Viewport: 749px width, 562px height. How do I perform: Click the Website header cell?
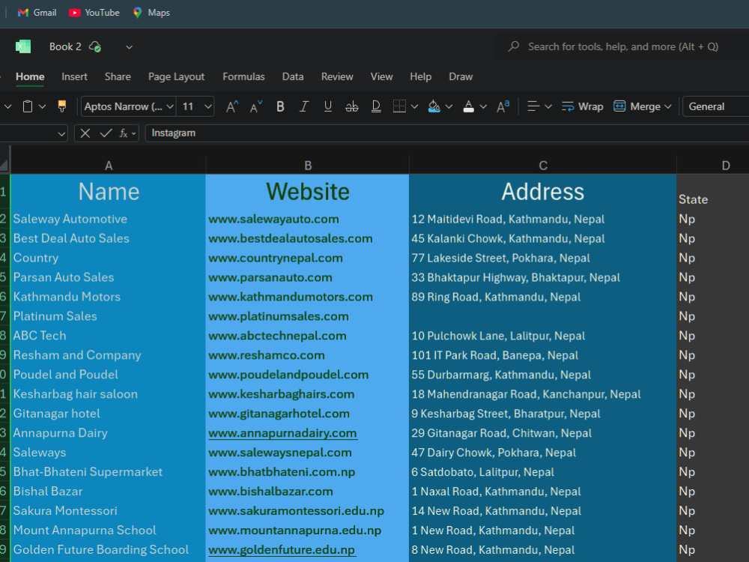click(x=308, y=192)
